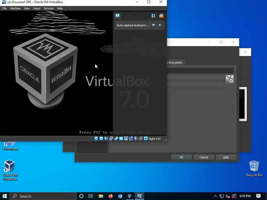The width and height of the screenshot is (267, 200).
Task: Click the Cortana circle on taskbar
Action: pyautogui.click(x=81, y=196)
